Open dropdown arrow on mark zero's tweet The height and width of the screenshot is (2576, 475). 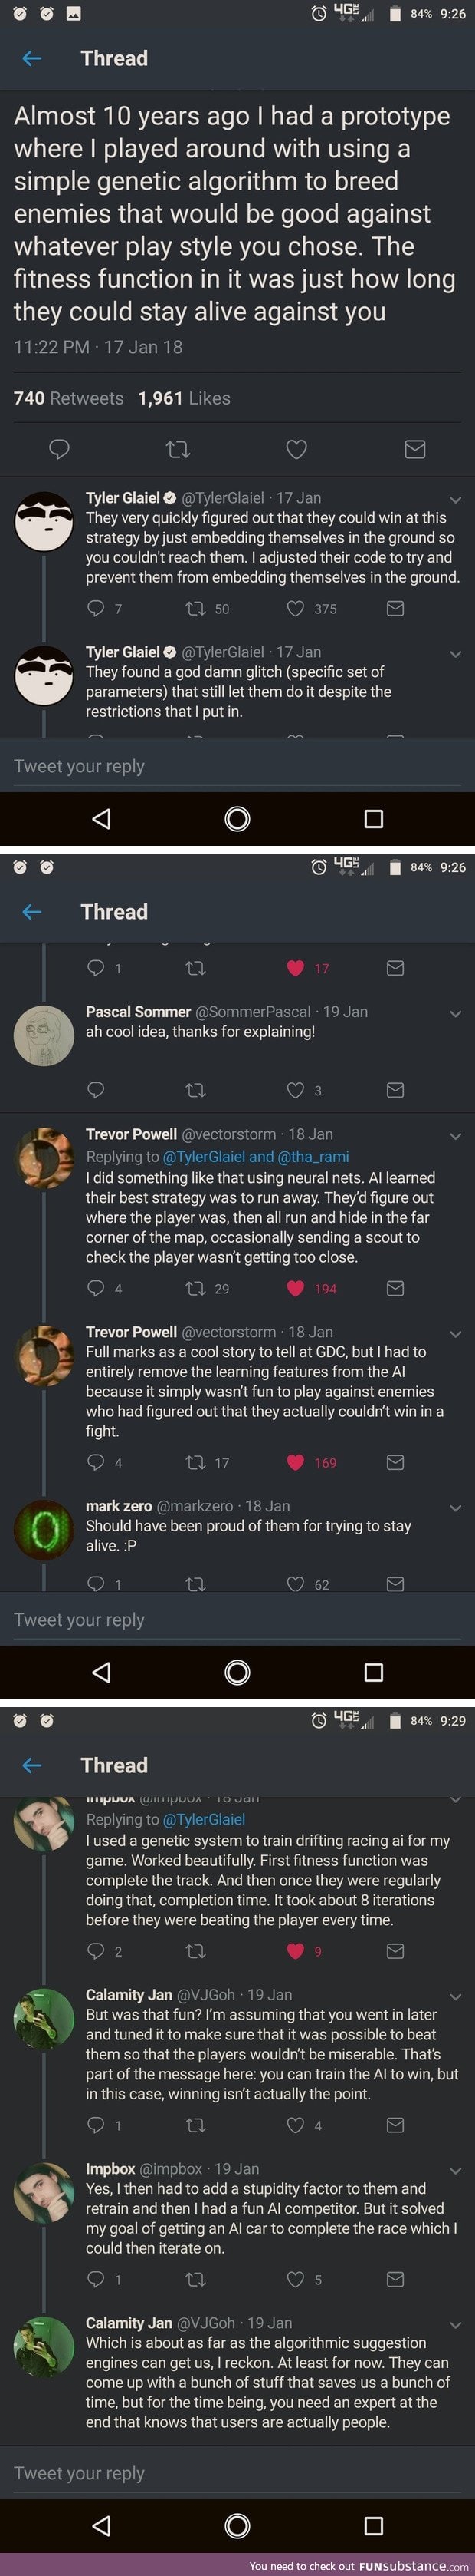click(x=455, y=1507)
